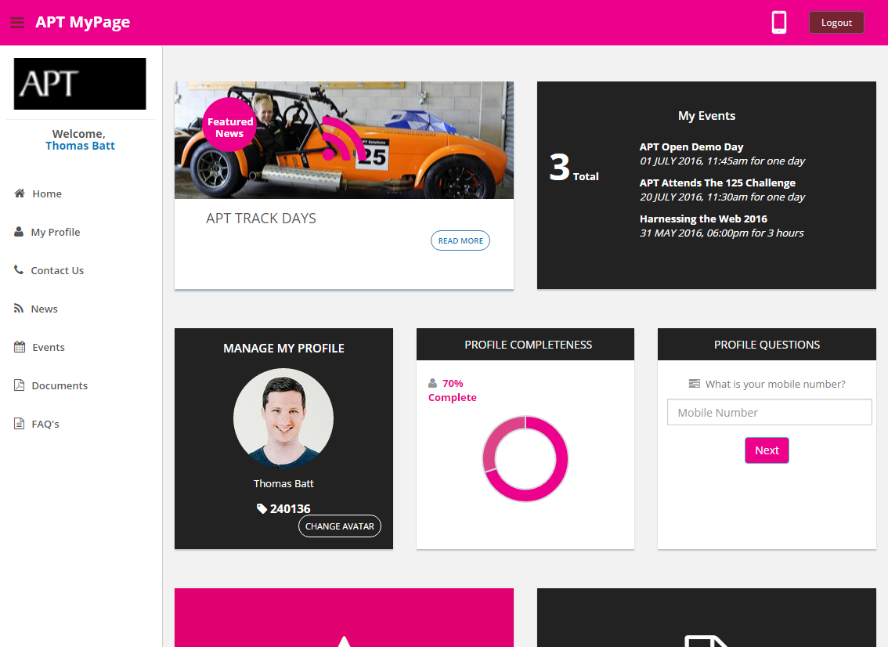
Task: Click the 70% Complete text
Action: point(453,390)
